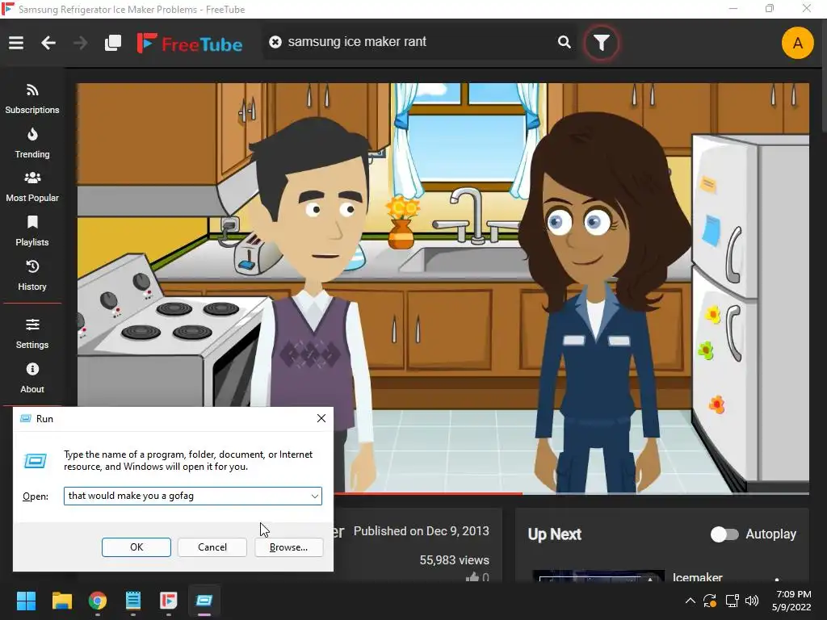Toggle the Autoplay switch
Screen dimensions: 827x620
pyautogui.click(x=724, y=534)
